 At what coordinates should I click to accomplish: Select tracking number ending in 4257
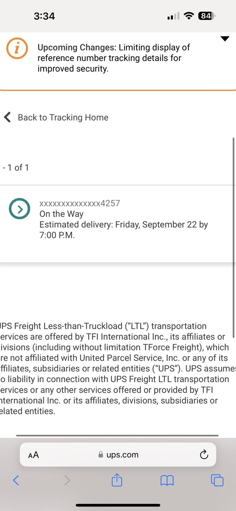tap(80, 203)
